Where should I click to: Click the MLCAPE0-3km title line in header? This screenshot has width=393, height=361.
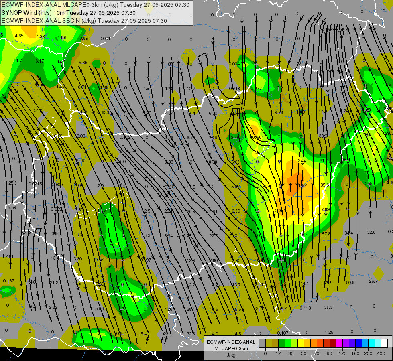click(x=96, y=5)
